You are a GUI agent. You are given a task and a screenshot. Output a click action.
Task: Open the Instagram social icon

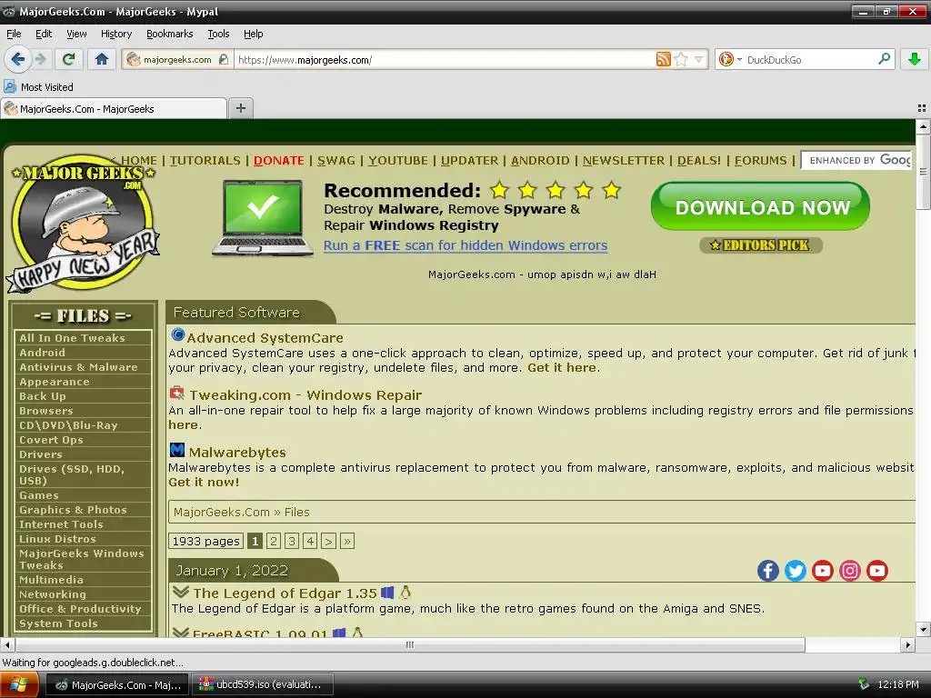click(x=850, y=571)
